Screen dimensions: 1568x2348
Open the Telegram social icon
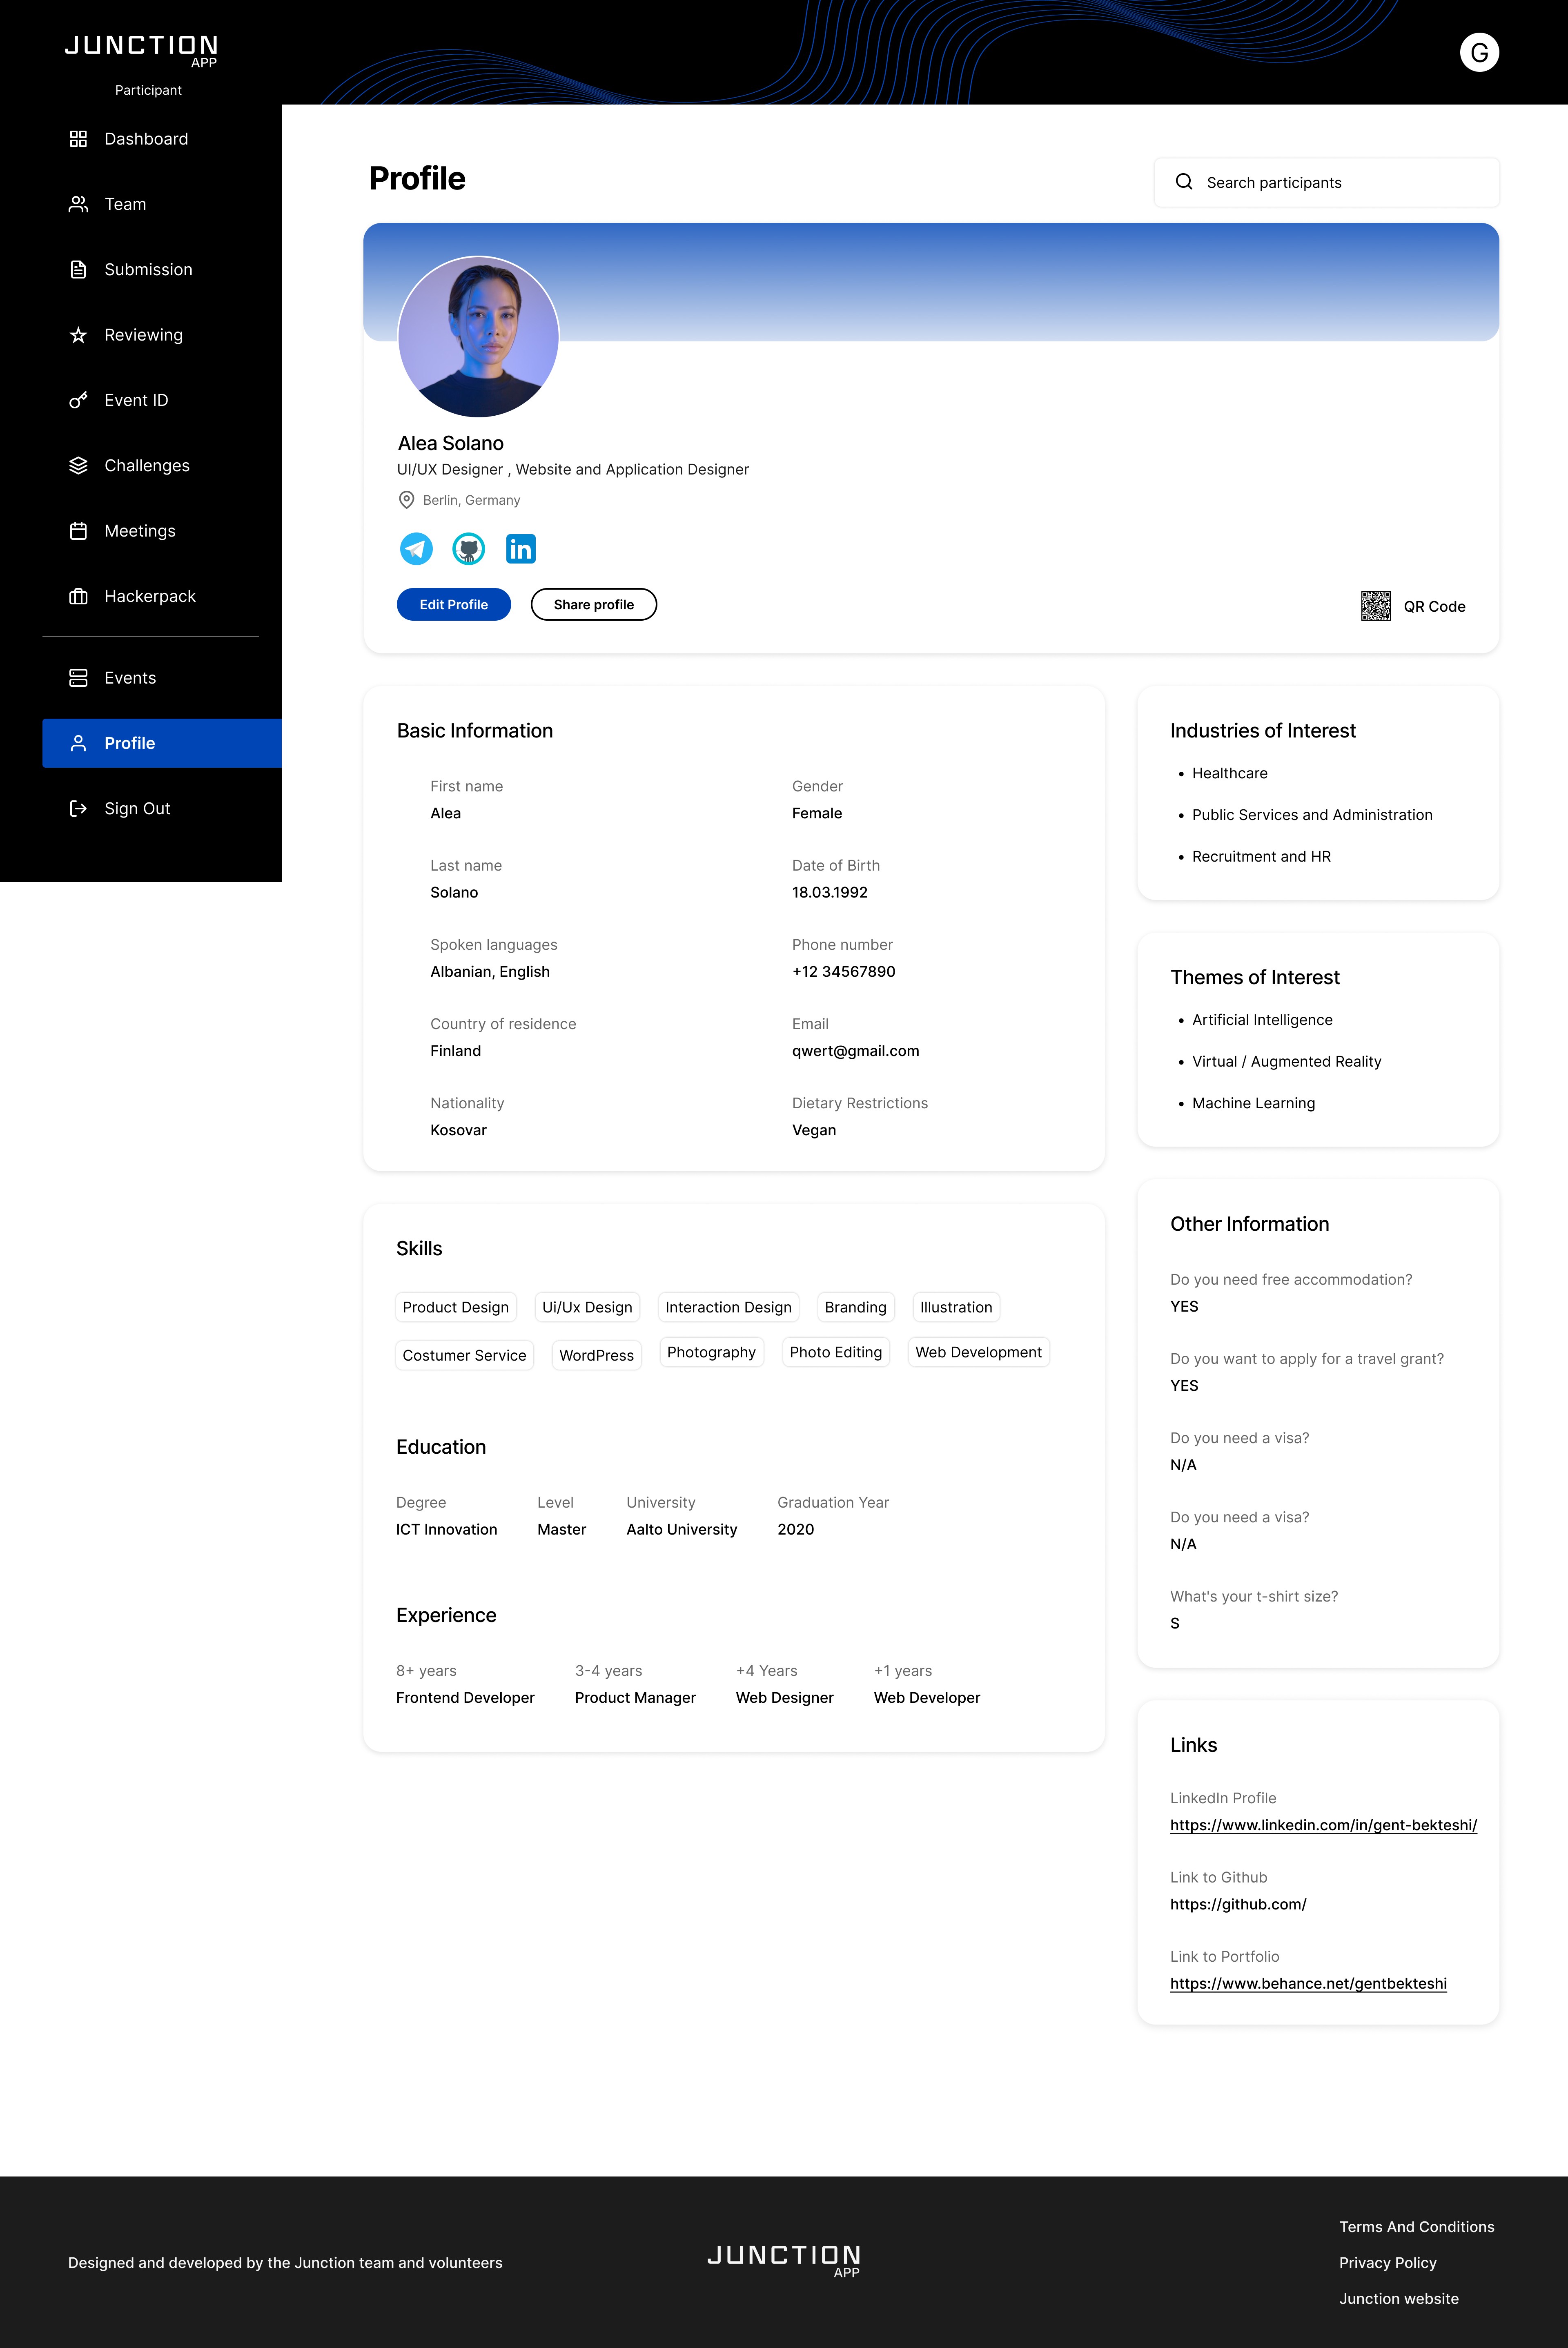[416, 548]
